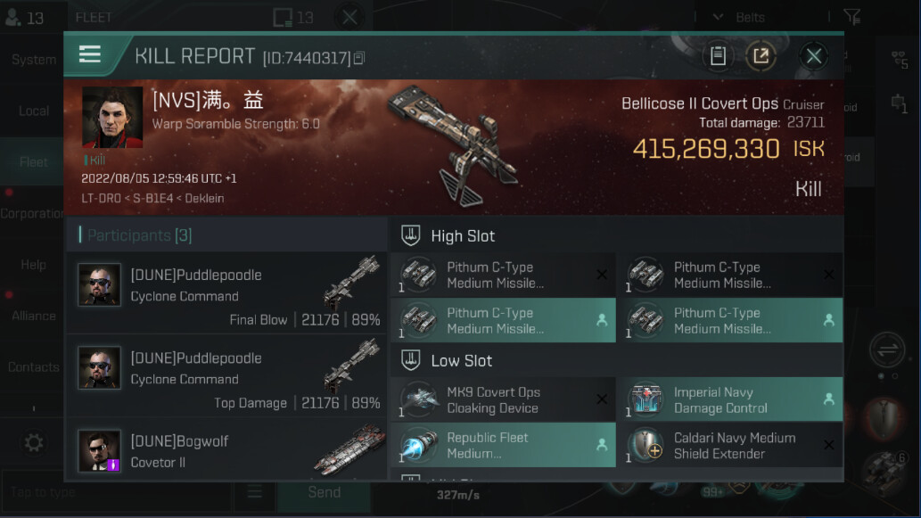Select the Caldari Navy Medium Shield Extender icon
921x518 pixels.
click(x=646, y=446)
